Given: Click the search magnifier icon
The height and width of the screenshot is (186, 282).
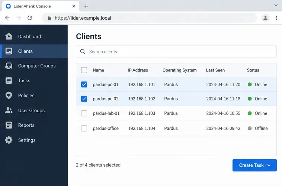Looking at the screenshot, I should pyautogui.click(x=83, y=52).
